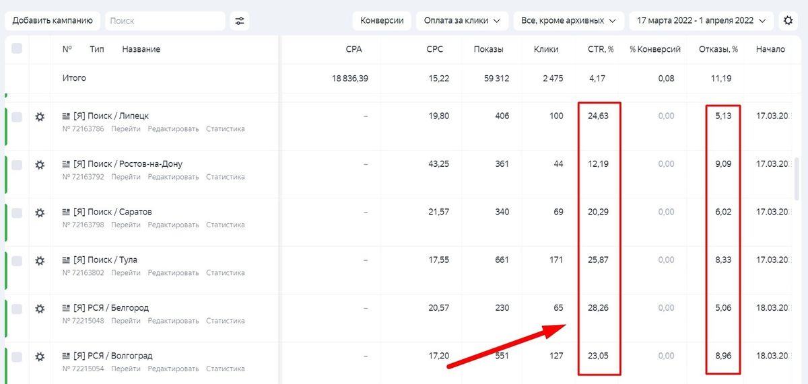Open gear menu for Поиск / Липецк campaign
Image resolution: width=808 pixels, height=384 pixels.
click(x=40, y=117)
